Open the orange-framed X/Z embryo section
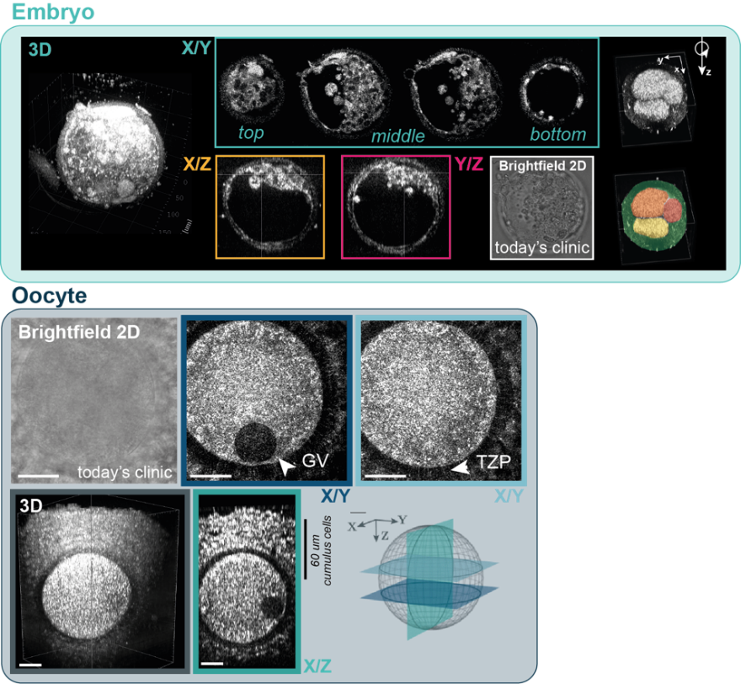Image resolution: width=741 pixels, height=684 pixels. tap(269, 206)
